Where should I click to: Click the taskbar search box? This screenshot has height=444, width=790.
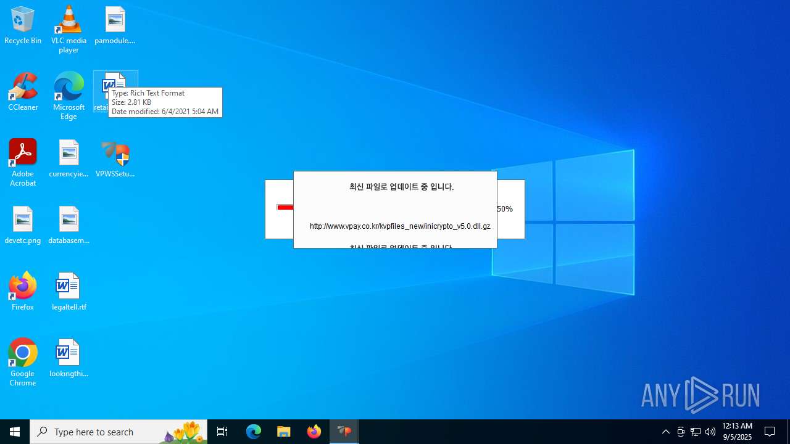click(x=118, y=432)
